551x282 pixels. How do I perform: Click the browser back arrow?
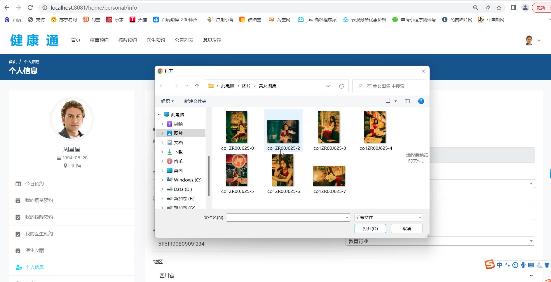pyautogui.click(x=7, y=8)
